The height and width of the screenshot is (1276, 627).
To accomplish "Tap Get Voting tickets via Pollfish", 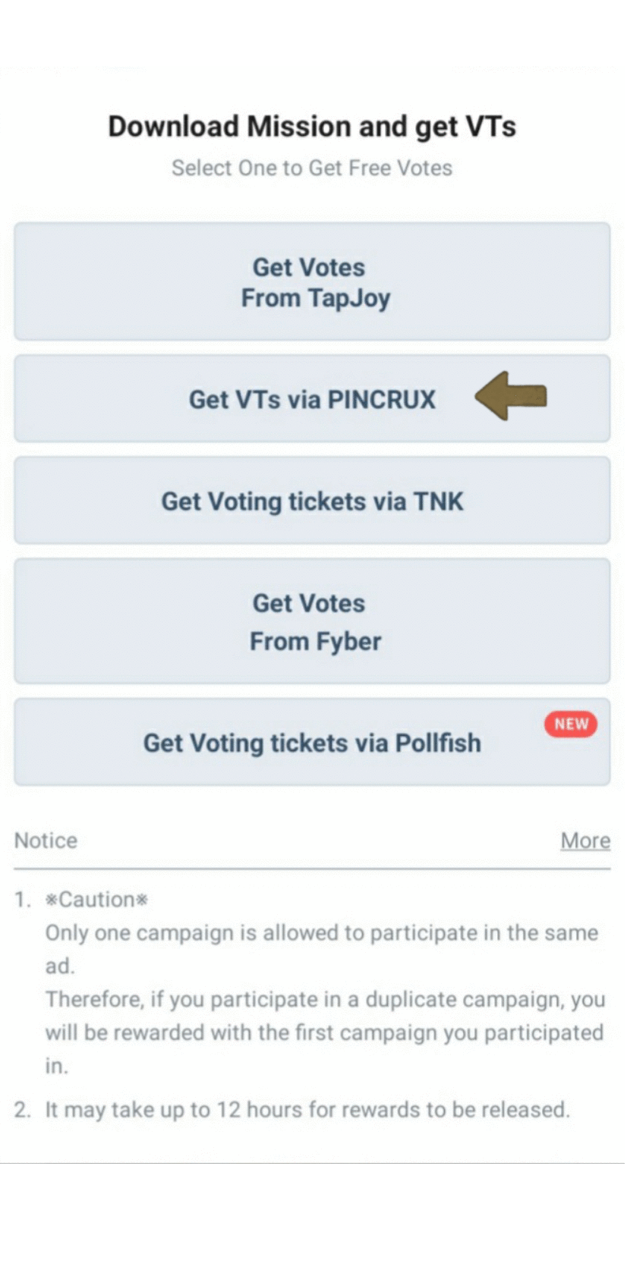I will (x=312, y=743).
